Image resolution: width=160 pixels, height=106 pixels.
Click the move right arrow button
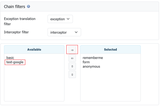(72, 50)
